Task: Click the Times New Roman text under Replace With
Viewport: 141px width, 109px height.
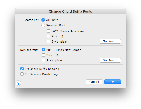Action: pyautogui.click(x=68, y=50)
